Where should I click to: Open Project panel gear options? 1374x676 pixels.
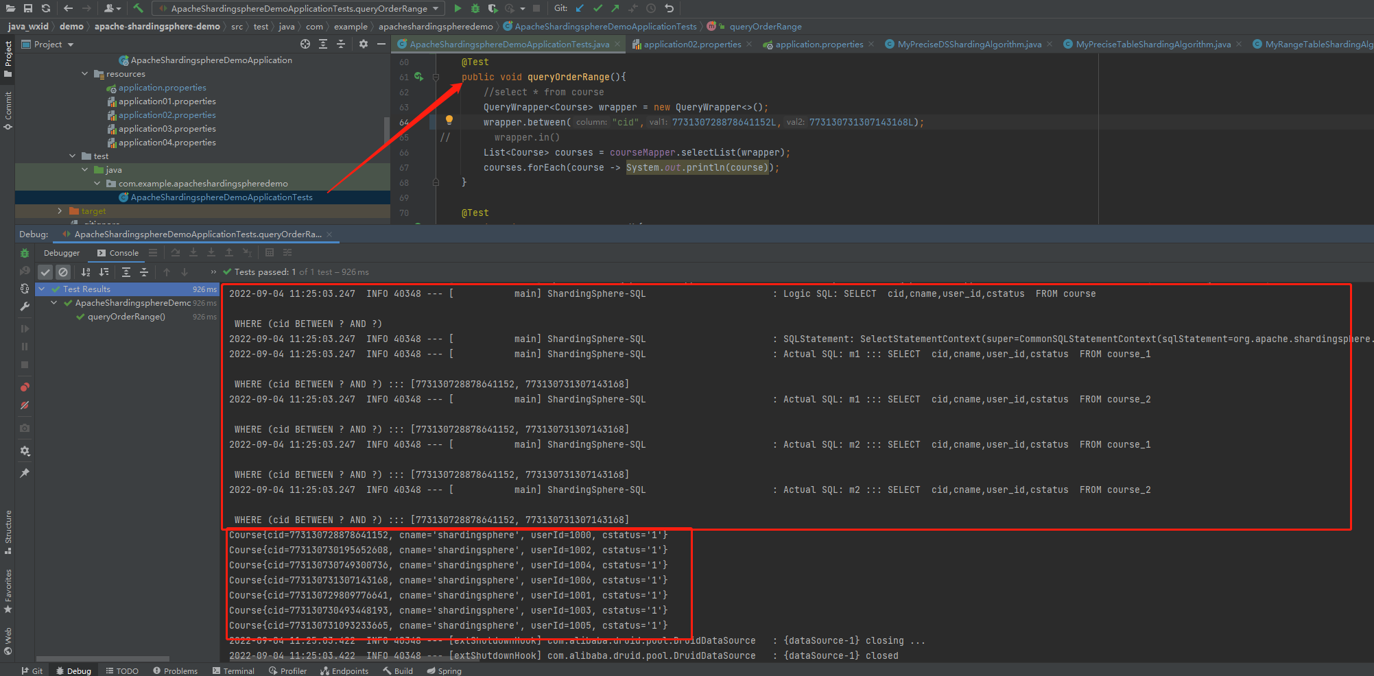tap(364, 44)
